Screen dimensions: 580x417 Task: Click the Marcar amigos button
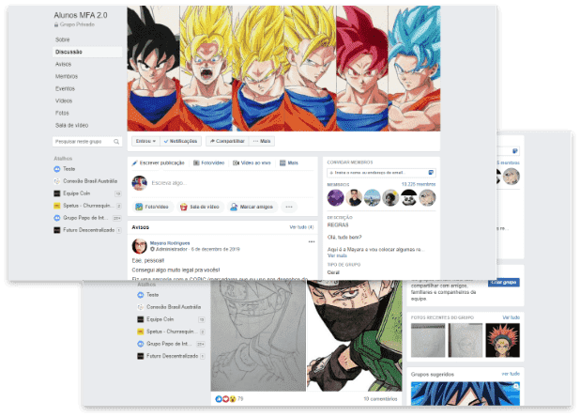click(252, 207)
